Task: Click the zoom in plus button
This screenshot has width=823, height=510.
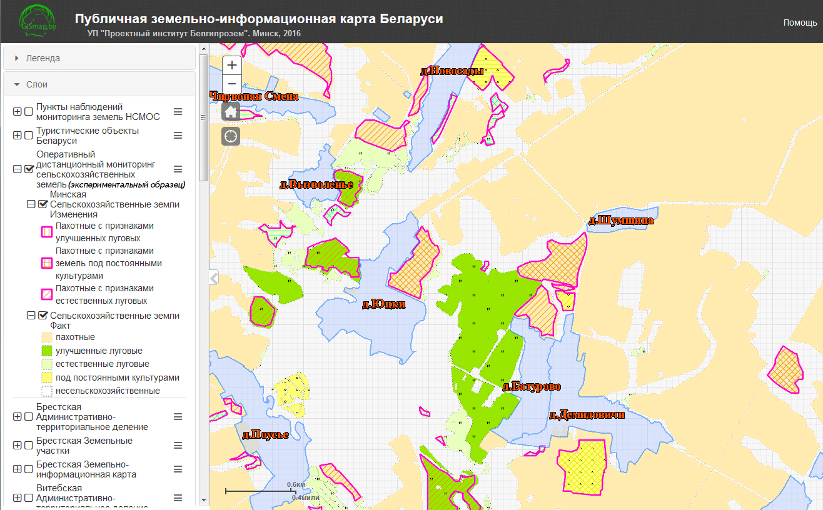Action: tap(232, 64)
